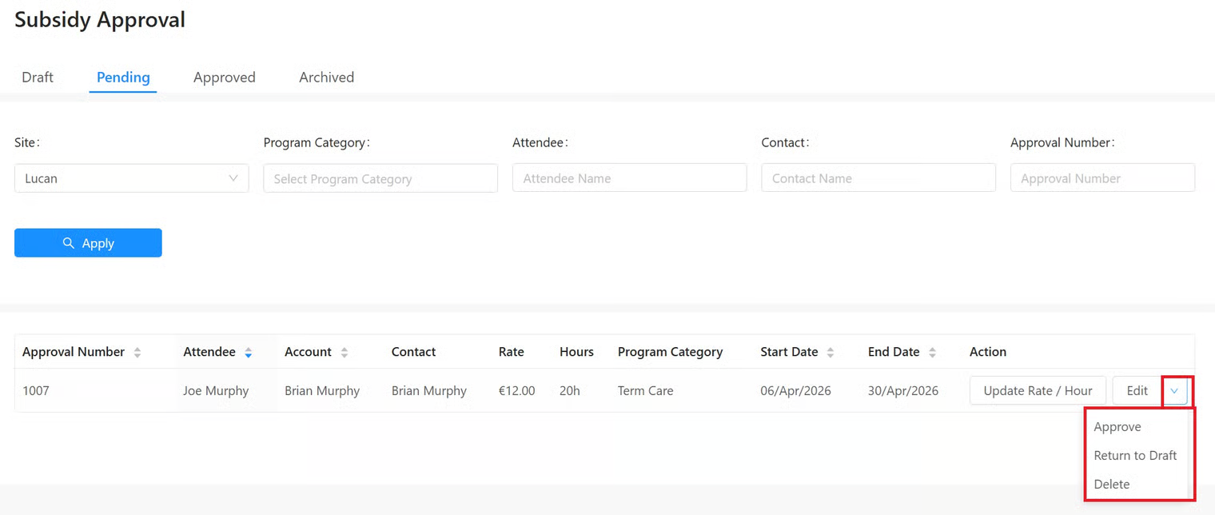Open the Select Program Category dropdown
The width and height of the screenshot is (1215, 515).
380,178
